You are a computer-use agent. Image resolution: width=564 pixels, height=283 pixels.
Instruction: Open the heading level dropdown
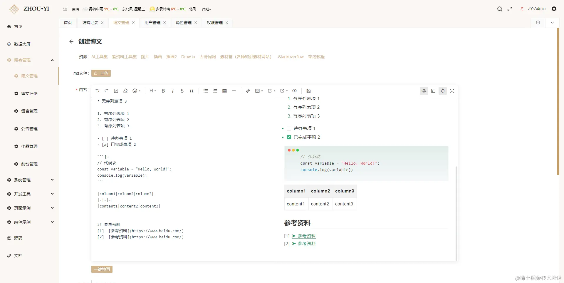point(153,91)
